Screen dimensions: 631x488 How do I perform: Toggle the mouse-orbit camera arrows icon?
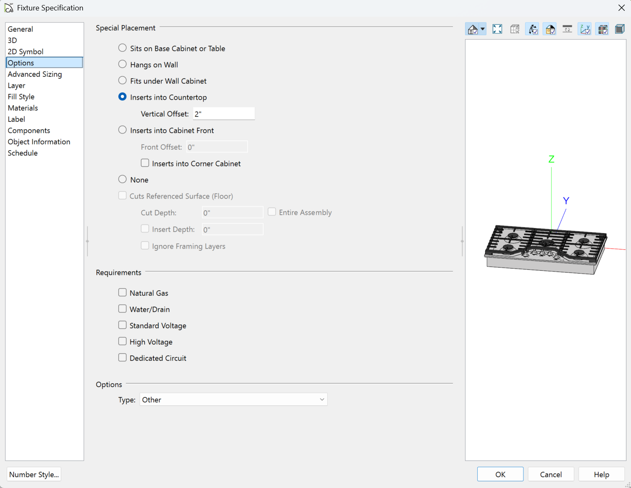pos(533,29)
